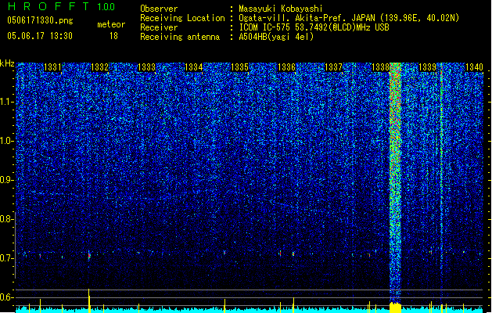The image size is (492, 313).
Task: Click the 1335 time marker
Action: click(x=239, y=67)
